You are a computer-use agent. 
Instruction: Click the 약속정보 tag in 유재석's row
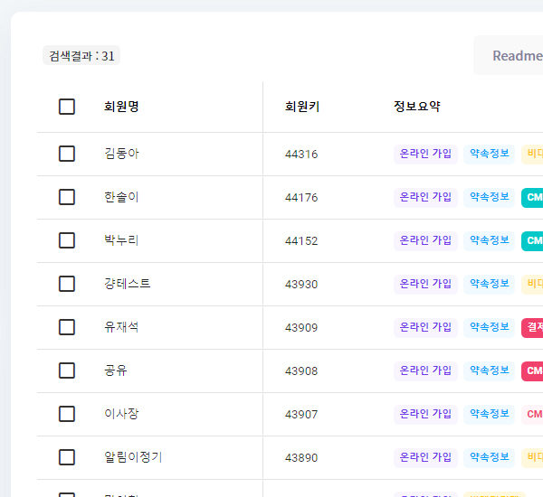489,327
